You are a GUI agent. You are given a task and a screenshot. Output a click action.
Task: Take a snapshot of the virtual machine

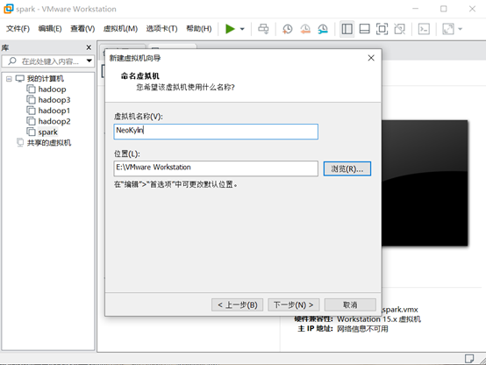click(288, 29)
